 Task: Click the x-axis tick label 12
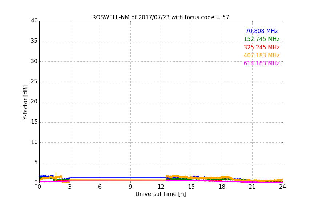coord(161,187)
